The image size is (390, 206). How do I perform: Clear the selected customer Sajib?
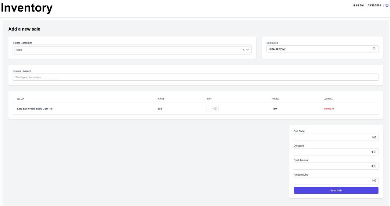(243, 50)
